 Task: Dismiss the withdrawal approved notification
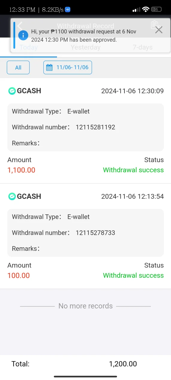point(159,30)
